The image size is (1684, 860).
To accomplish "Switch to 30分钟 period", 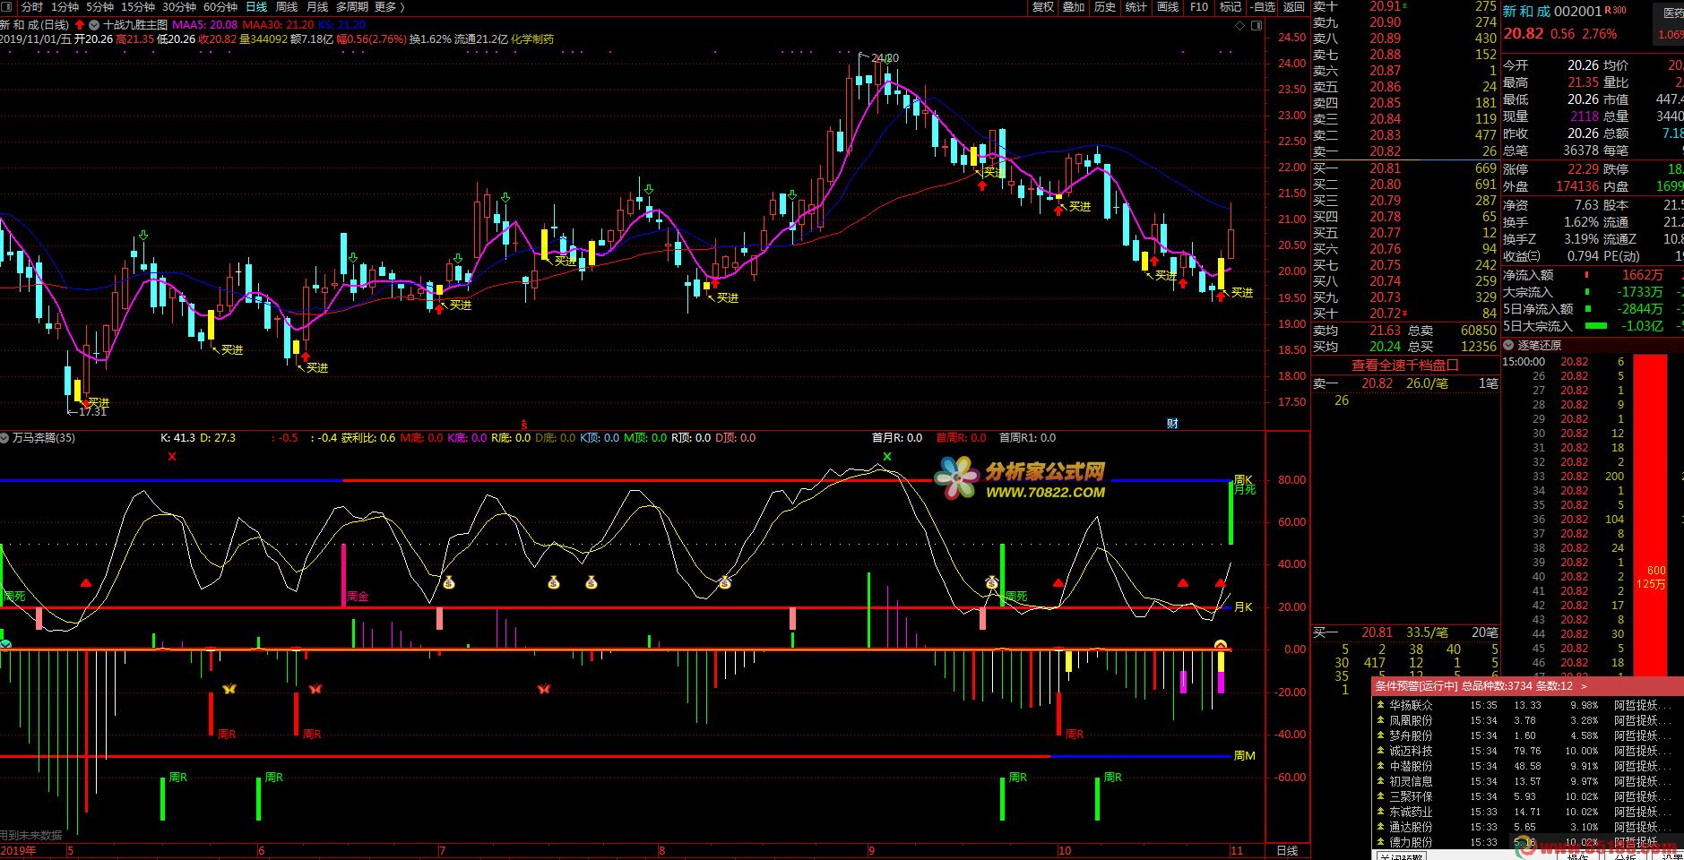I will (179, 6).
